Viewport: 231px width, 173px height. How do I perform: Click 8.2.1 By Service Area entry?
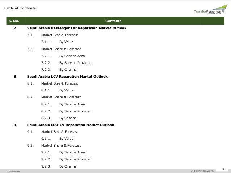pyautogui.click(x=72, y=104)
